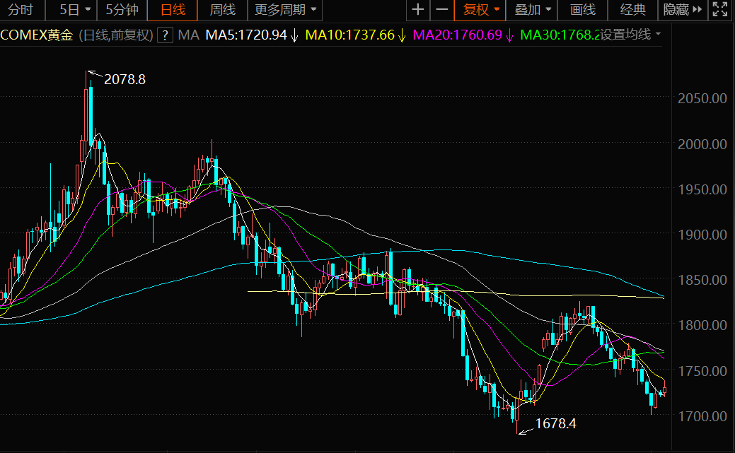Switch to 周线 weekly chart
Image resolution: width=735 pixels, height=453 pixels.
(x=223, y=10)
